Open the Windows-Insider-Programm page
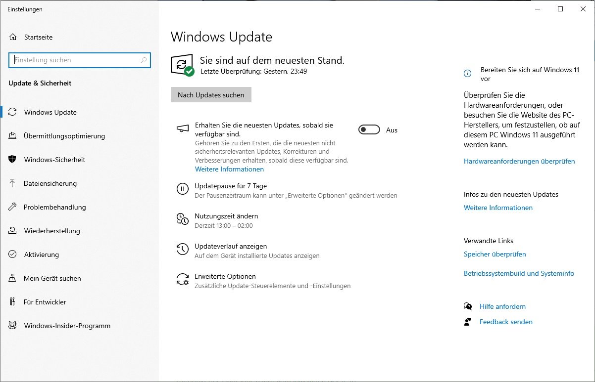The height and width of the screenshot is (382, 595). click(79, 326)
